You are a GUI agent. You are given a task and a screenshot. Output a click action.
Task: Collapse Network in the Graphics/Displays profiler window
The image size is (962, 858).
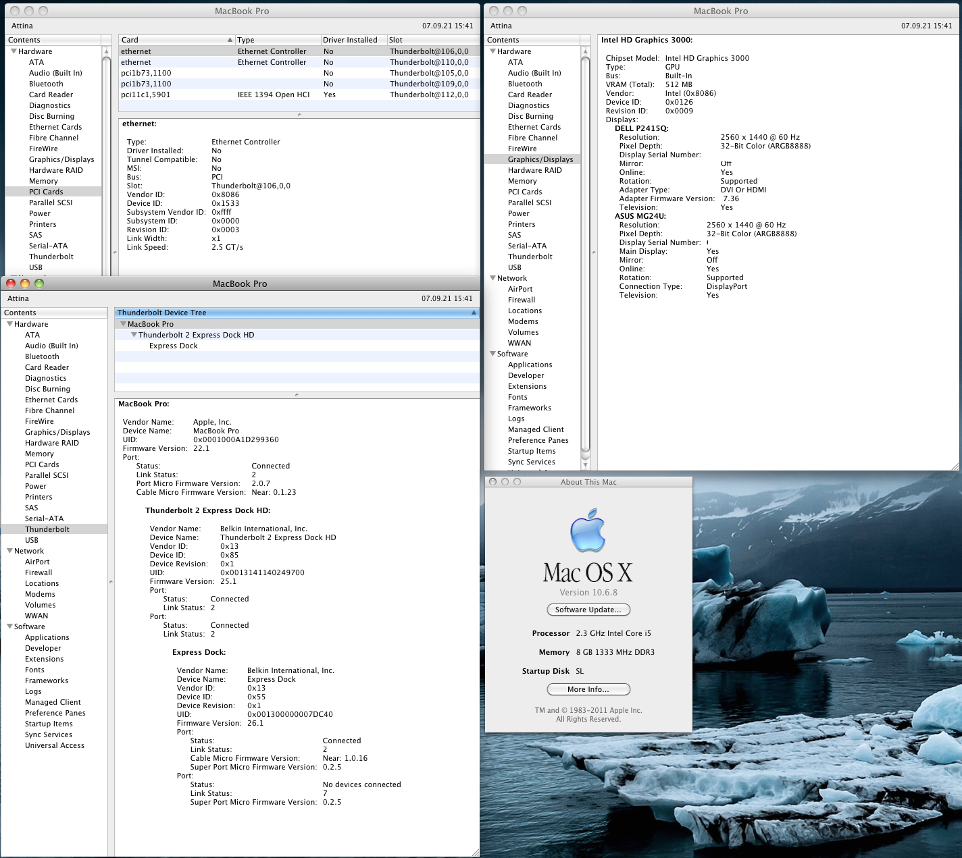pyautogui.click(x=492, y=278)
